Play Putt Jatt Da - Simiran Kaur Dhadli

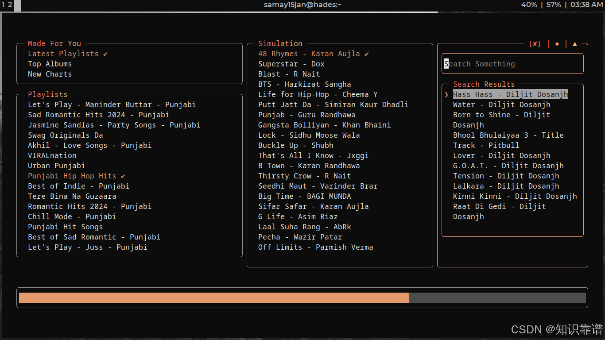coord(334,104)
